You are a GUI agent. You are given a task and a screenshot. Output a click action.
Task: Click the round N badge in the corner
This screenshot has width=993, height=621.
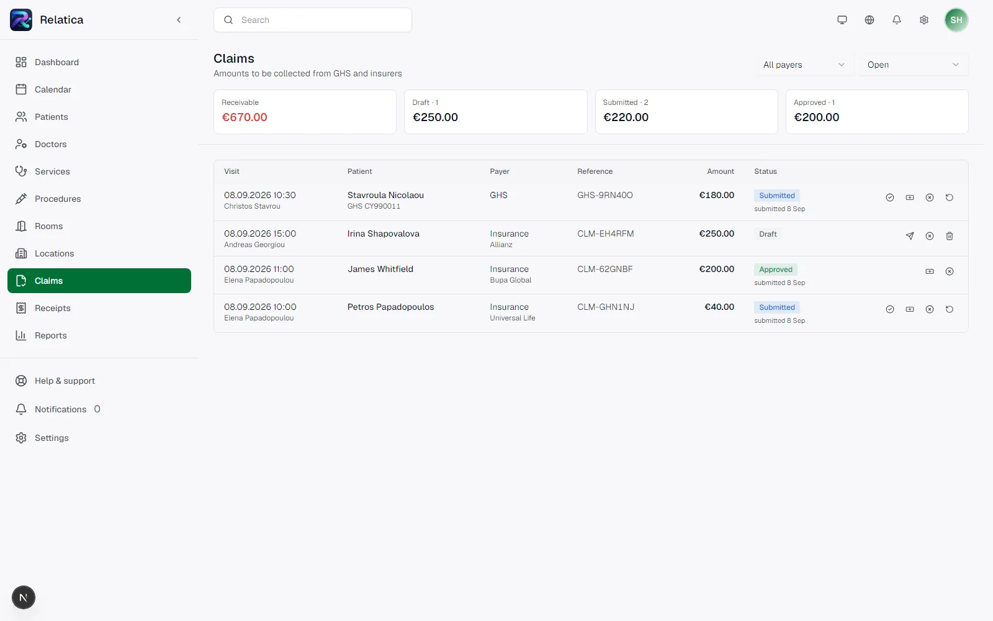click(24, 597)
